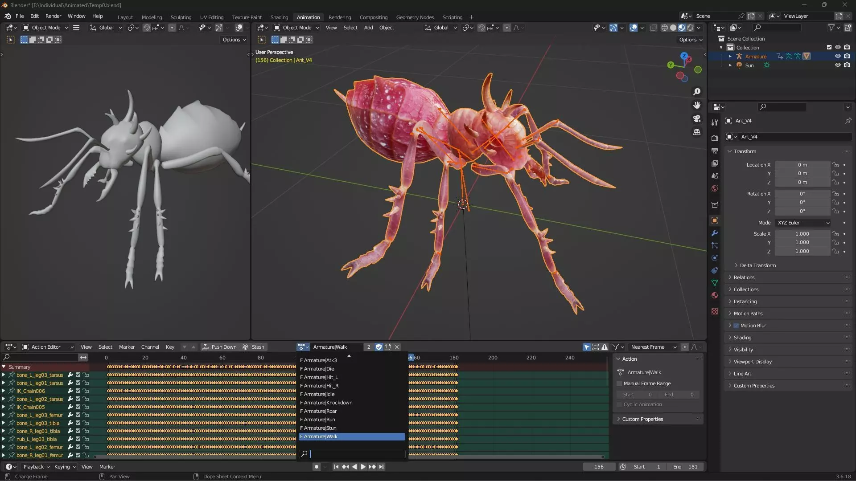This screenshot has width=856, height=481.
Task: Toggle bone_L_leg03_tarsus channel mute checkbox
Action: click(78, 375)
